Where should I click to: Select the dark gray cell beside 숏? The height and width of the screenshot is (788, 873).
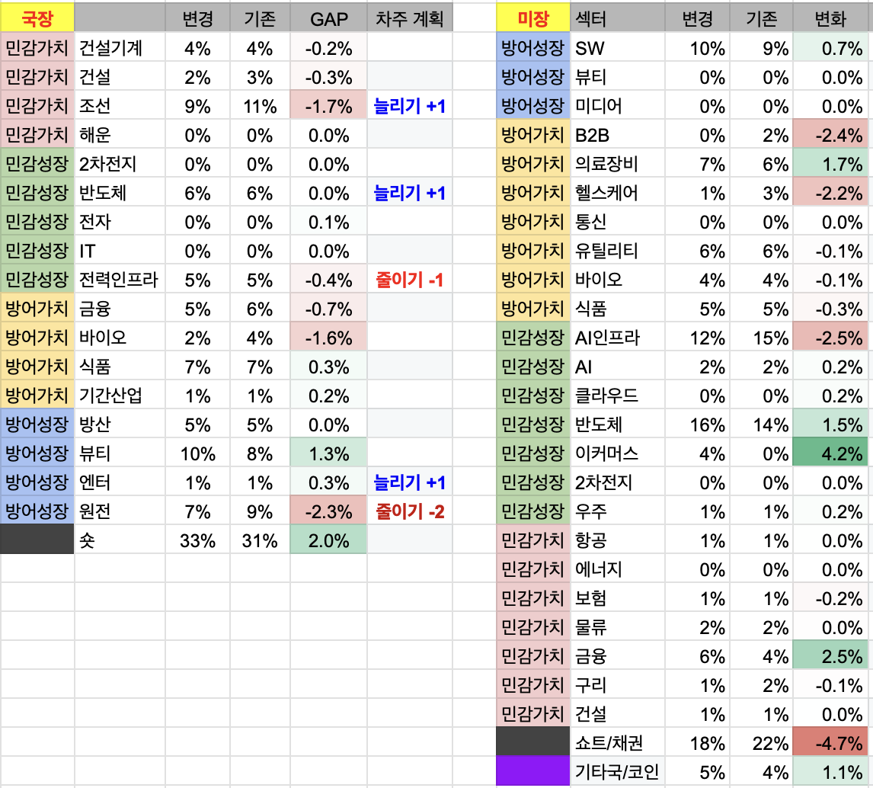pyautogui.click(x=37, y=539)
